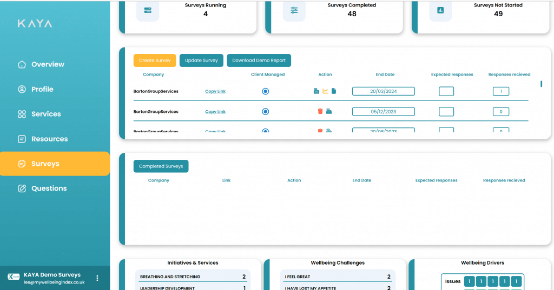
Task: Click the register icon in the 20/03/2024 row
Action: point(316,91)
